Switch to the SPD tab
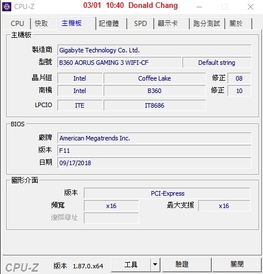 [140, 24]
